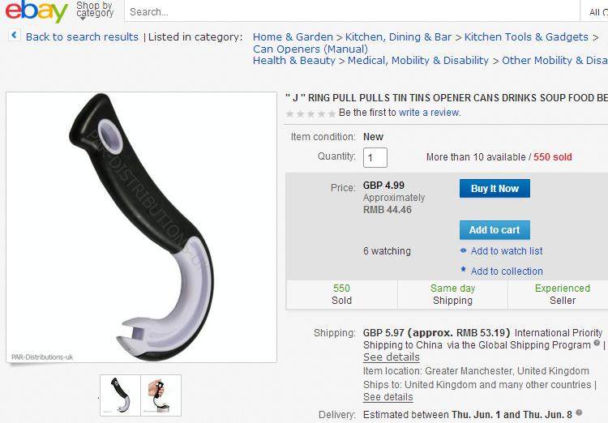The image size is (608, 423).
Task: Click the info icon after delivery estimate
Action: click(579, 412)
